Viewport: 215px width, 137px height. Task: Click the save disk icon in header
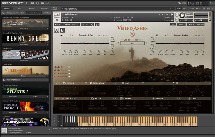pyautogui.click(x=32, y=3)
